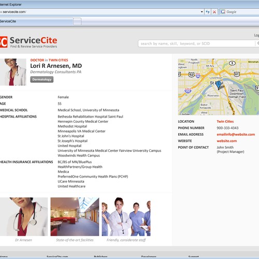Click Bethesda Rehabilitation Hospital Saint Paul entry
This screenshot has height=259, width=259.
pos(91,117)
